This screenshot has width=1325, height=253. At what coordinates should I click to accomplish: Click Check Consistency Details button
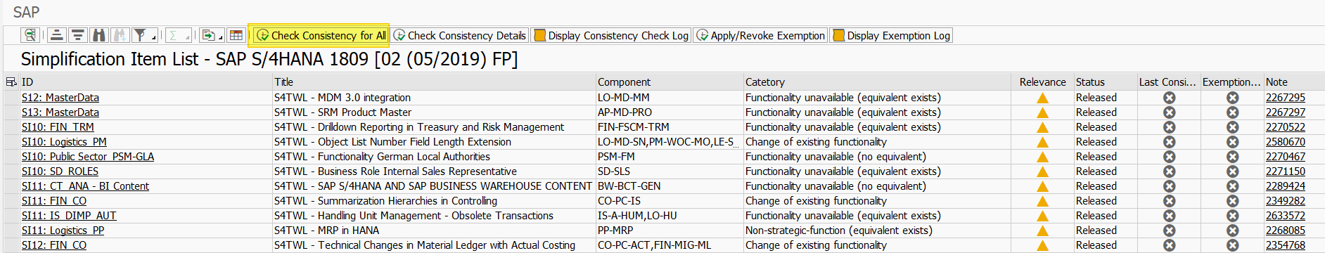pyautogui.click(x=459, y=35)
